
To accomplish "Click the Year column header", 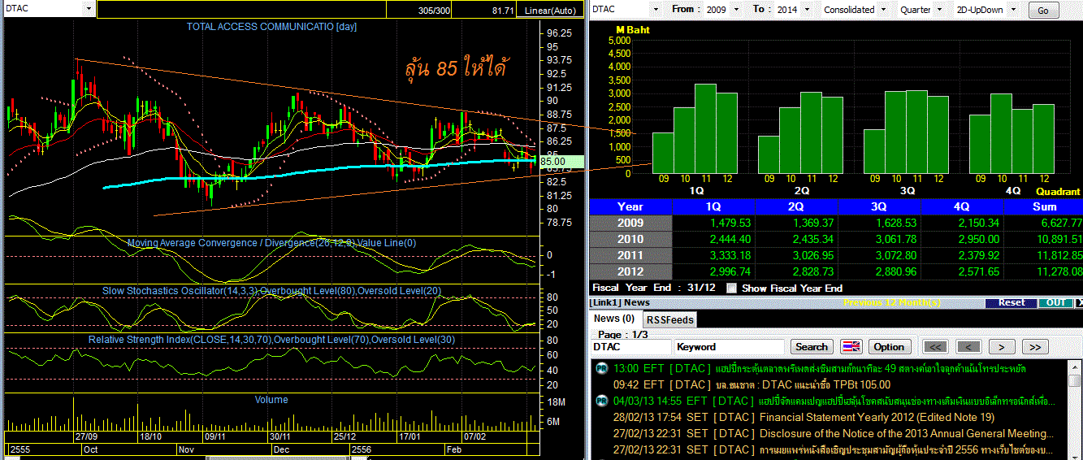I will pyautogui.click(x=630, y=206).
